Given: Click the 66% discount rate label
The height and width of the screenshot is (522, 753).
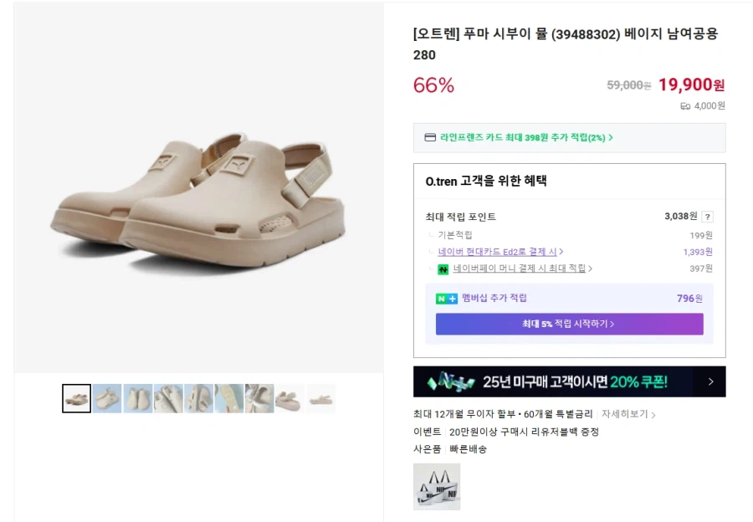Looking at the screenshot, I should 433,84.
